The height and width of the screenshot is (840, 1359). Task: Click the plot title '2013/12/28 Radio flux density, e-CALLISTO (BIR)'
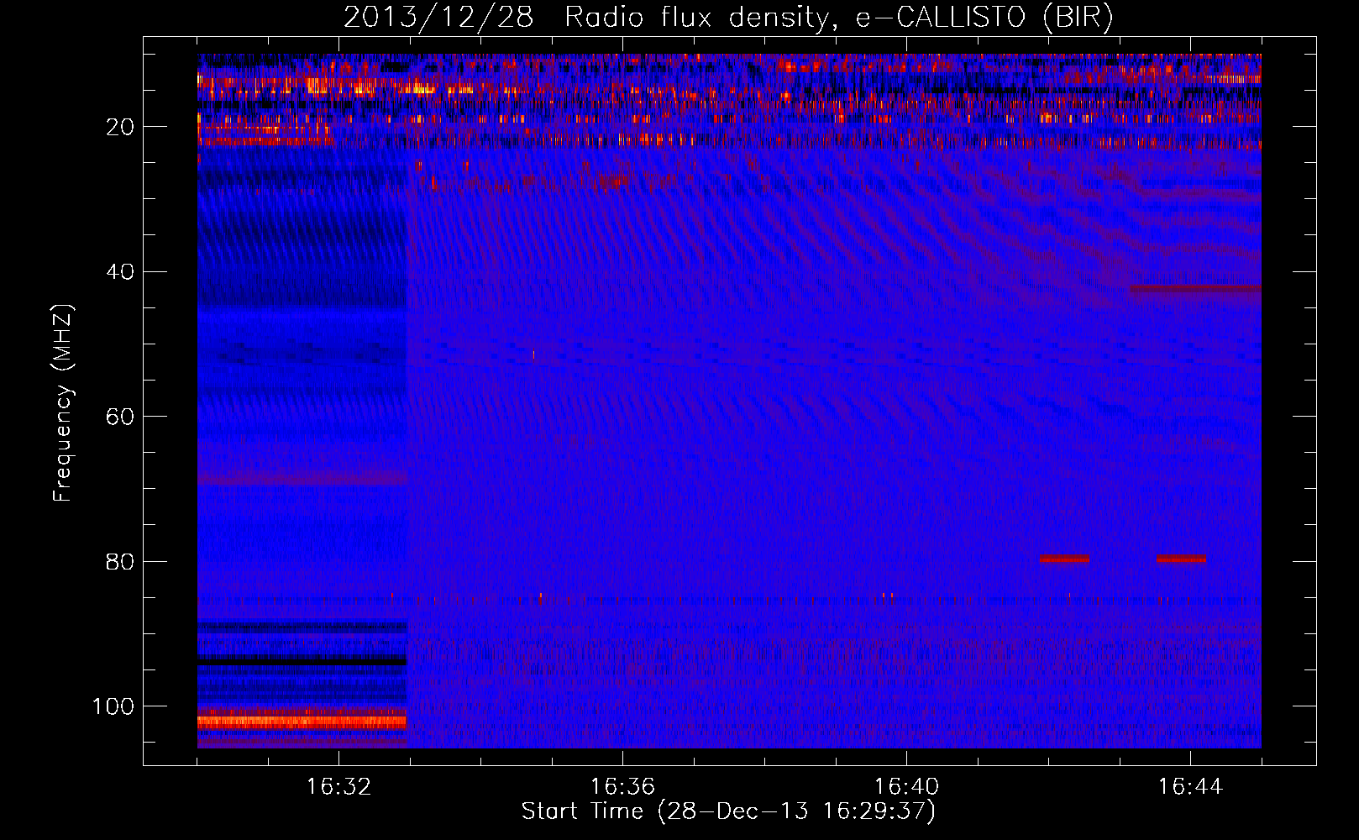tap(728, 17)
